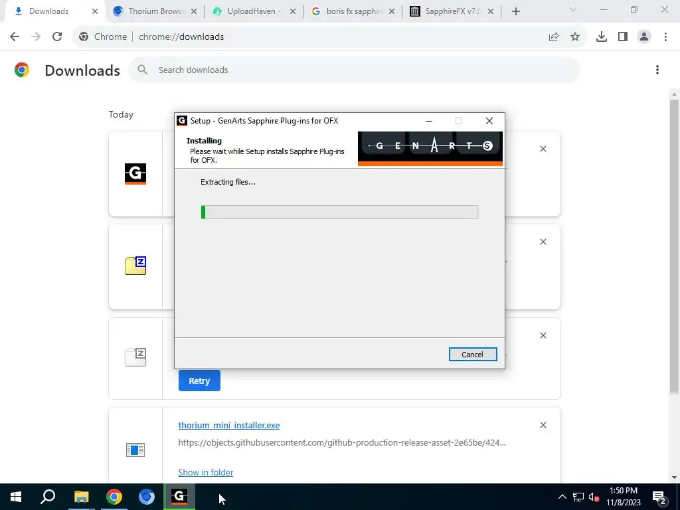Remove GenArts installer download from list
This screenshot has width=680, height=510.
tap(543, 149)
